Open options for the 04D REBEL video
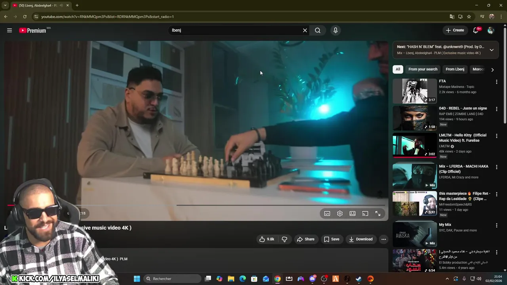The width and height of the screenshot is (507, 285). tap(496, 109)
